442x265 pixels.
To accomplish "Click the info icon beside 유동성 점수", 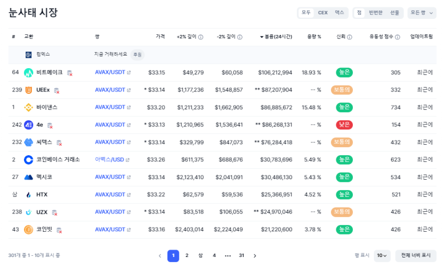I will 397,37.
